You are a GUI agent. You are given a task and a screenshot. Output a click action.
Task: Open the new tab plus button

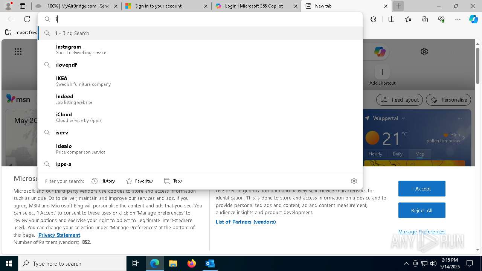tap(398, 6)
